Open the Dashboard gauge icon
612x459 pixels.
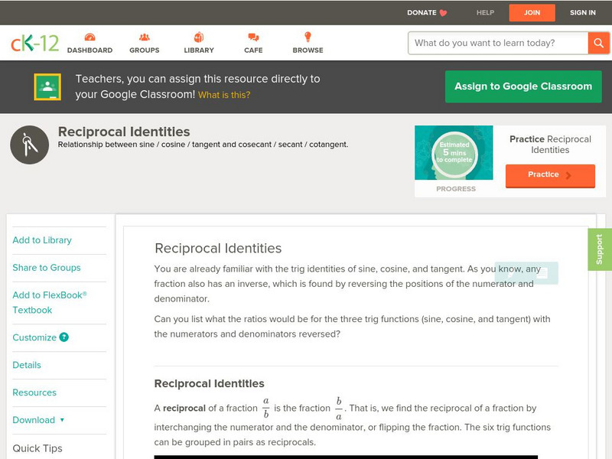click(90, 37)
